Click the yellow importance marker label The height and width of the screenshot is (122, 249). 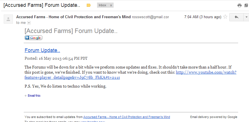89,5
